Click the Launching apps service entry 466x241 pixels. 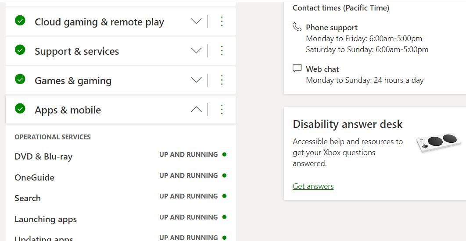coord(46,219)
